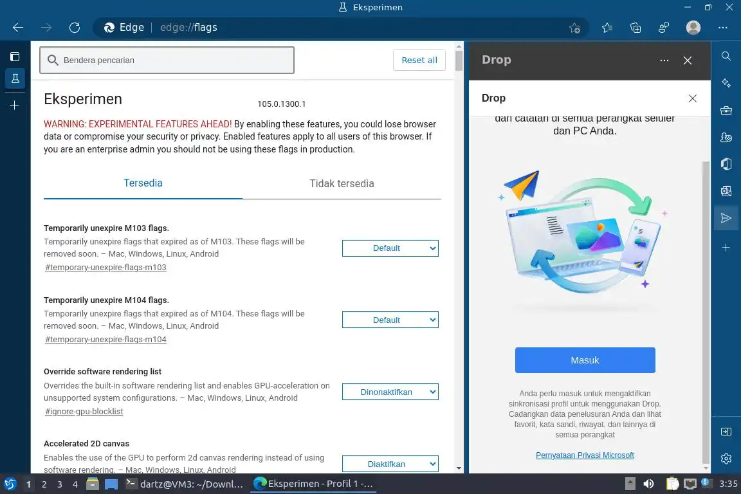Switch to workspace 2 in taskbar
741x494 pixels.
44,484
